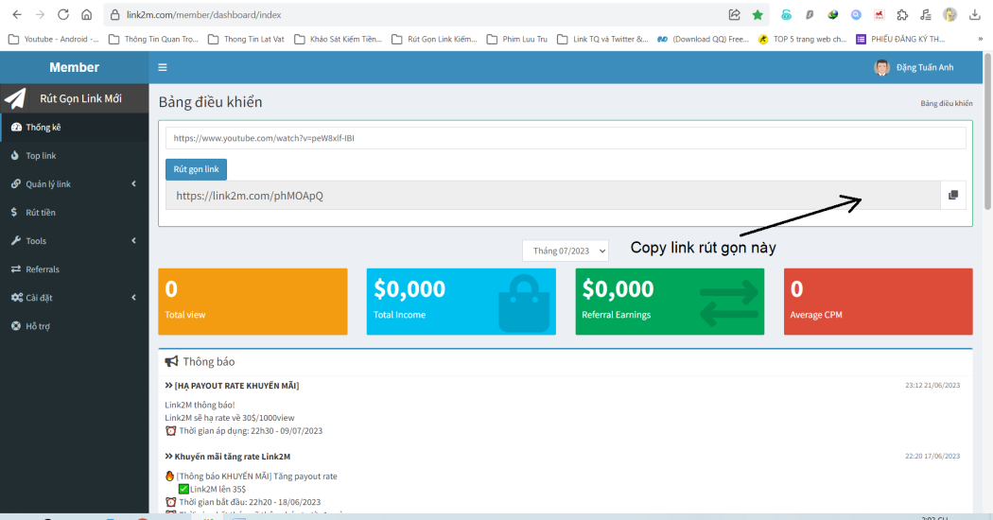Open the Rút tiền menu item
The image size is (993, 520).
75,212
